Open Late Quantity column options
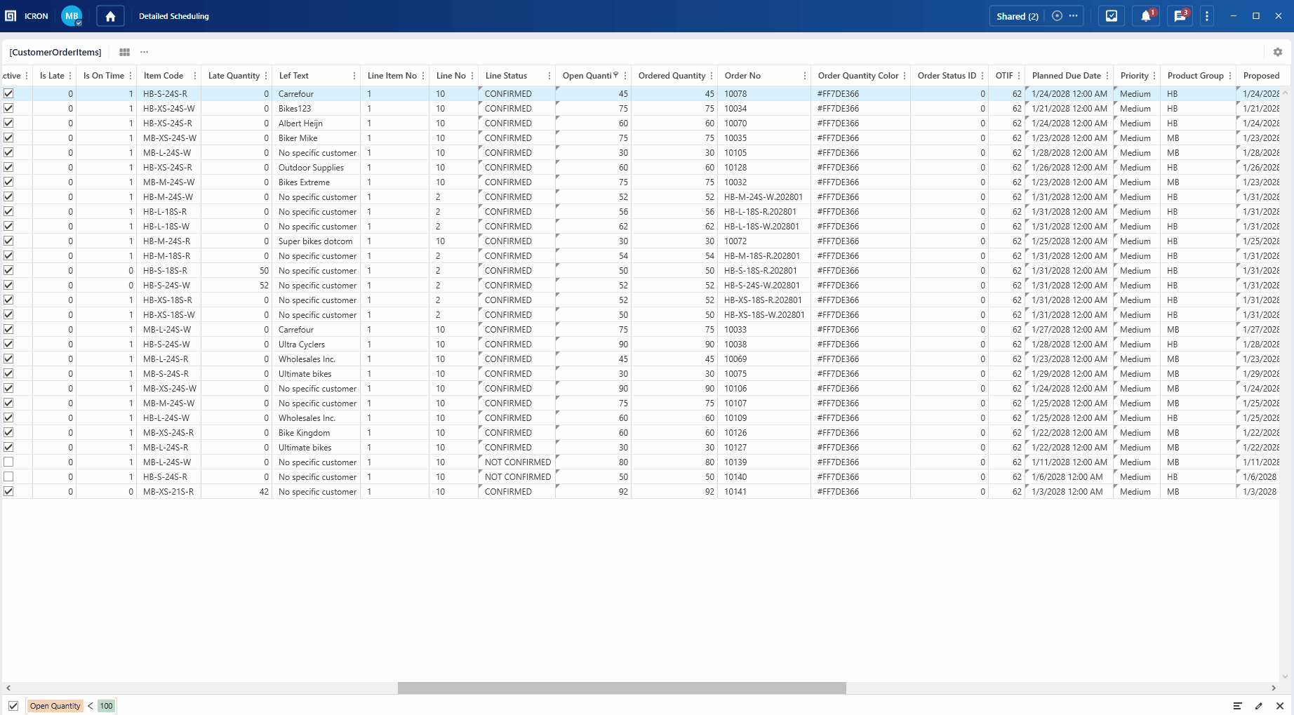The width and height of the screenshot is (1294, 715). point(266,76)
